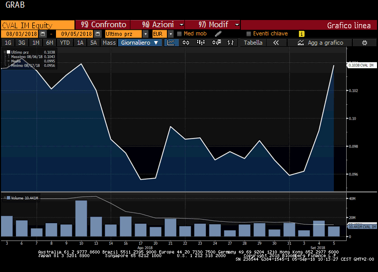Click the pencil edit icon beside Med mob

pos(218,33)
